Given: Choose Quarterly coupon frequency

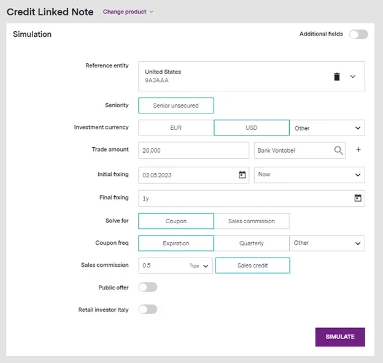Looking at the screenshot, I should coord(252,243).
